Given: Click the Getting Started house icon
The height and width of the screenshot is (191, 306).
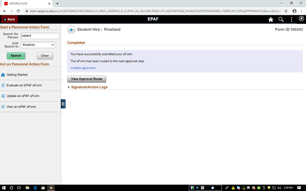Looking at the screenshot, I should point(3,75).
